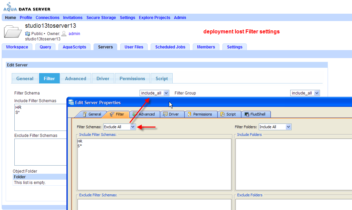Click the Aqua Data Server logo
The height and width of the screenshot is (210, 352).
pos(26,6)
